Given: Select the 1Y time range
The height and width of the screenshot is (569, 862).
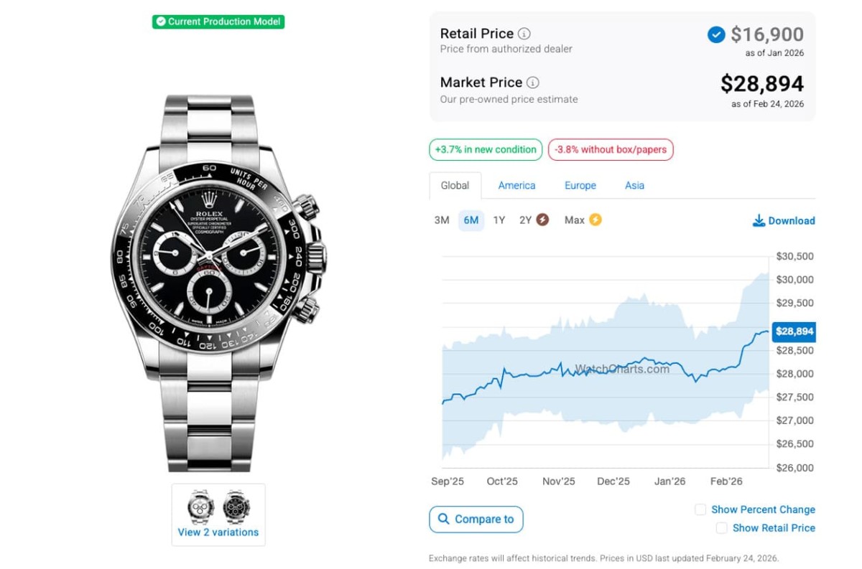Looking at the screenshot, I should click(x=499, y=220).
